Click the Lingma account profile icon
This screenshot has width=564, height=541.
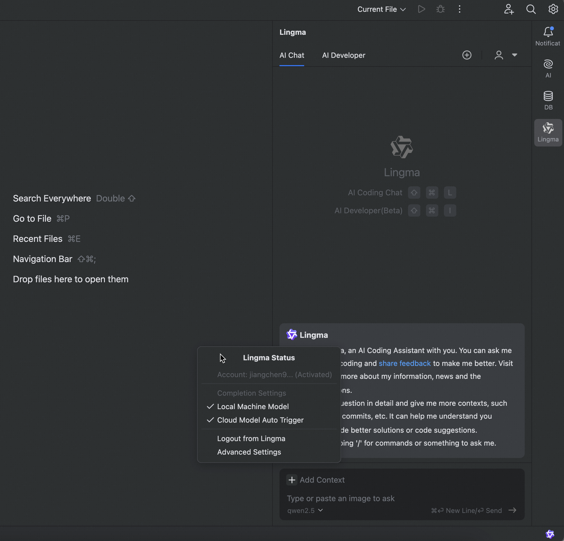pyautogui.click(x=499, y=55)
